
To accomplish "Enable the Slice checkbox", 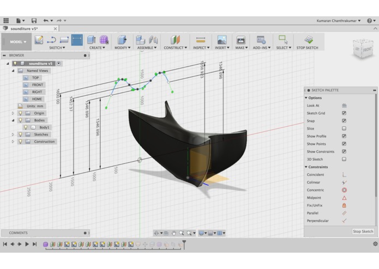I will [x=344, y=129].
